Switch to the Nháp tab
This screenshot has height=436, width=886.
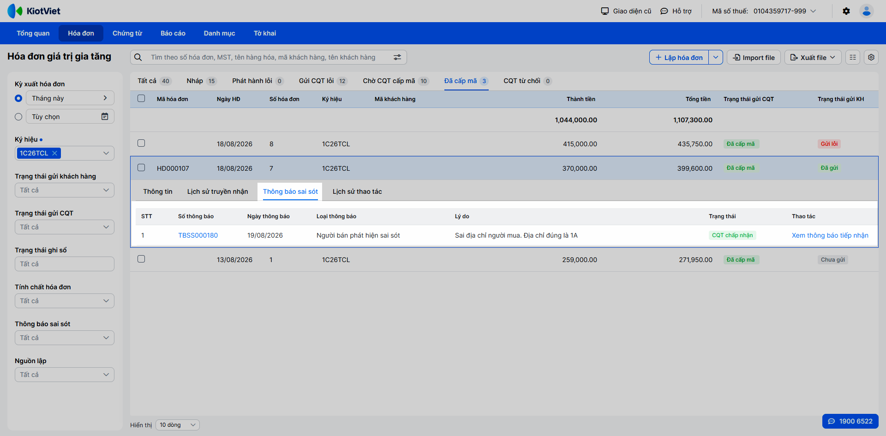(x=202, y=81)
